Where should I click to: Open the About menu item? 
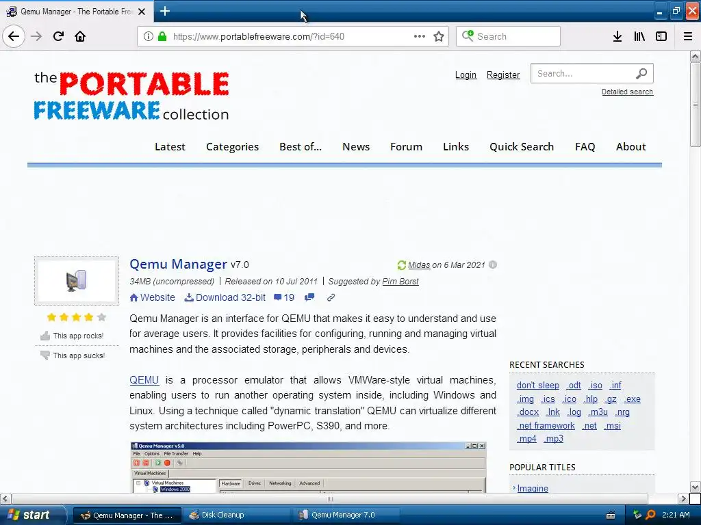tap(630, 147)
